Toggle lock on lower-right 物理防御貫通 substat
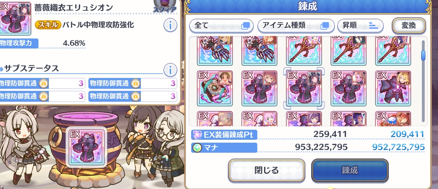Screen dimensions: 438x189 click(135, 96)
